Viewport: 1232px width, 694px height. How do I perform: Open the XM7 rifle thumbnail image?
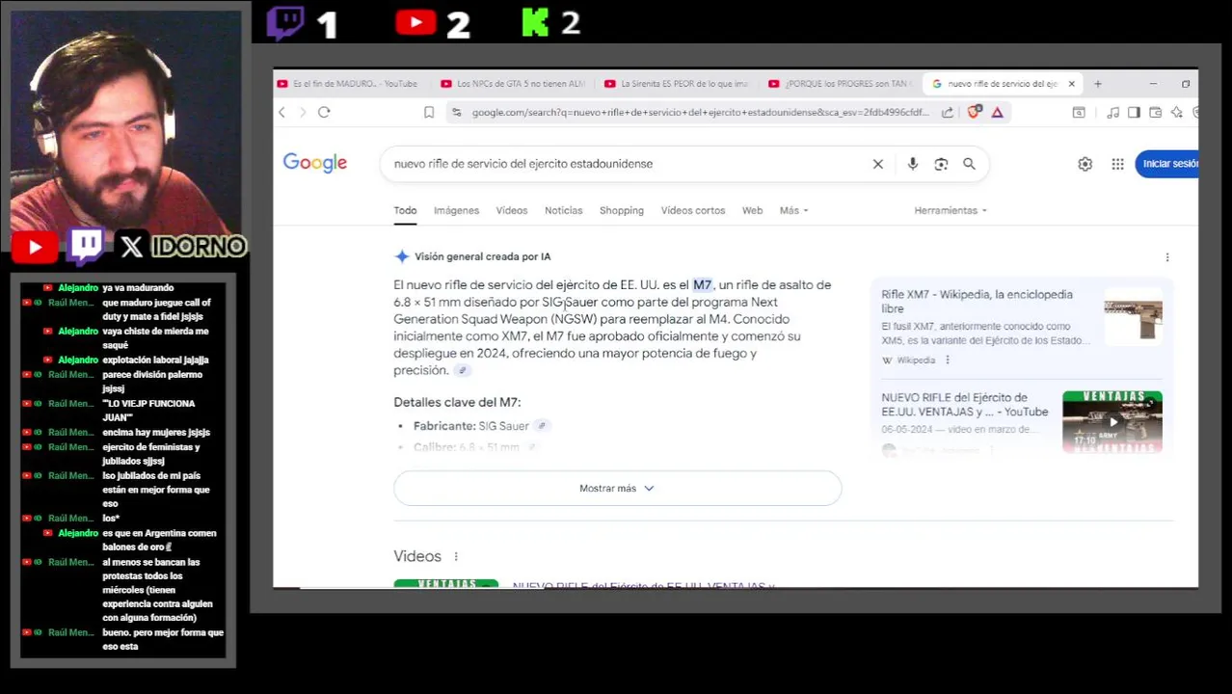pyautogui.click(x=1133, y=319)
